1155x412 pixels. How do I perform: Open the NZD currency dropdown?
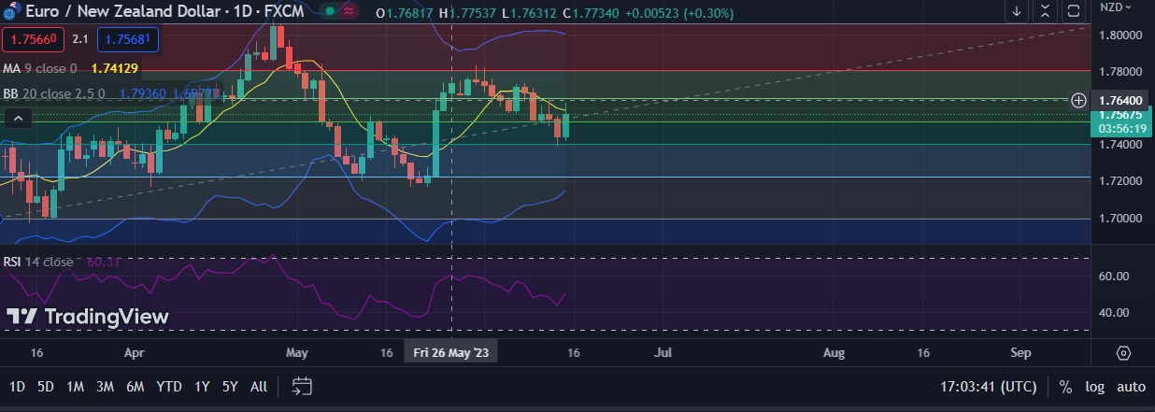pos(1116,7)
